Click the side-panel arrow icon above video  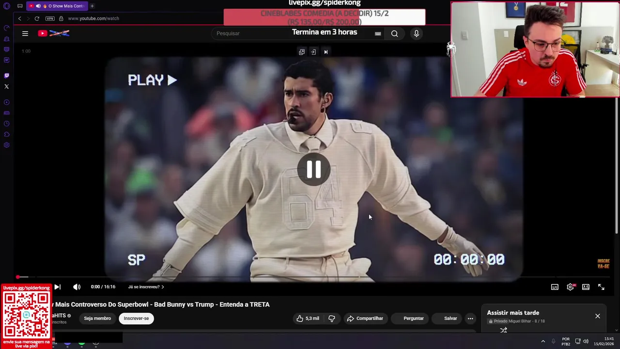click(x=313, y=52)
